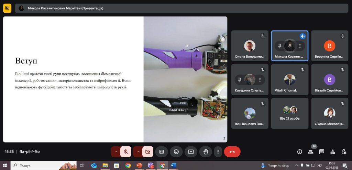Open the emoji reactions panel
The image size is (352, 170).
[176, 151]
